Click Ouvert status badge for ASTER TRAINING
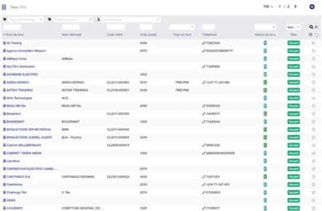 tap(293, 90)
